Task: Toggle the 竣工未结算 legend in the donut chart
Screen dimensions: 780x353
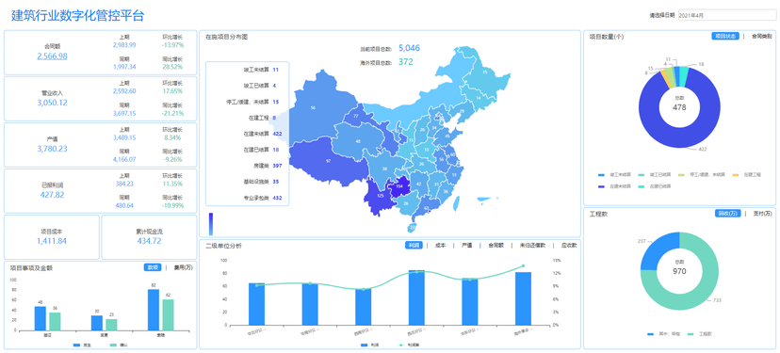Action: tap(615, 175)
